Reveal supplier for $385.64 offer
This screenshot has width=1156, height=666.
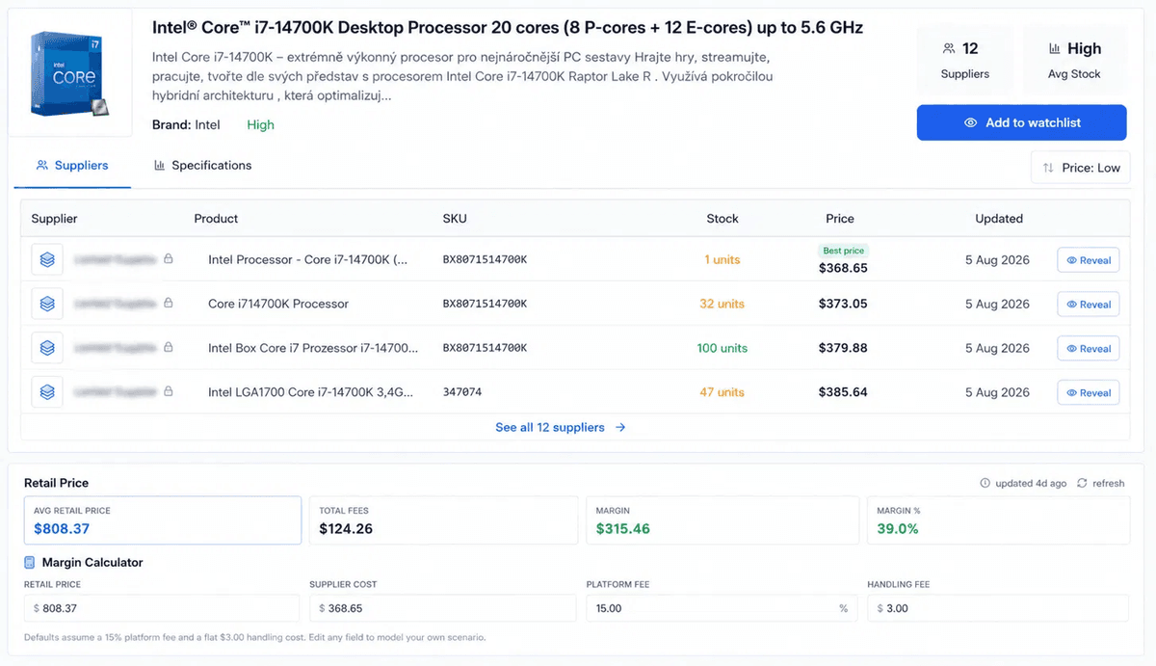[1088, 393]
